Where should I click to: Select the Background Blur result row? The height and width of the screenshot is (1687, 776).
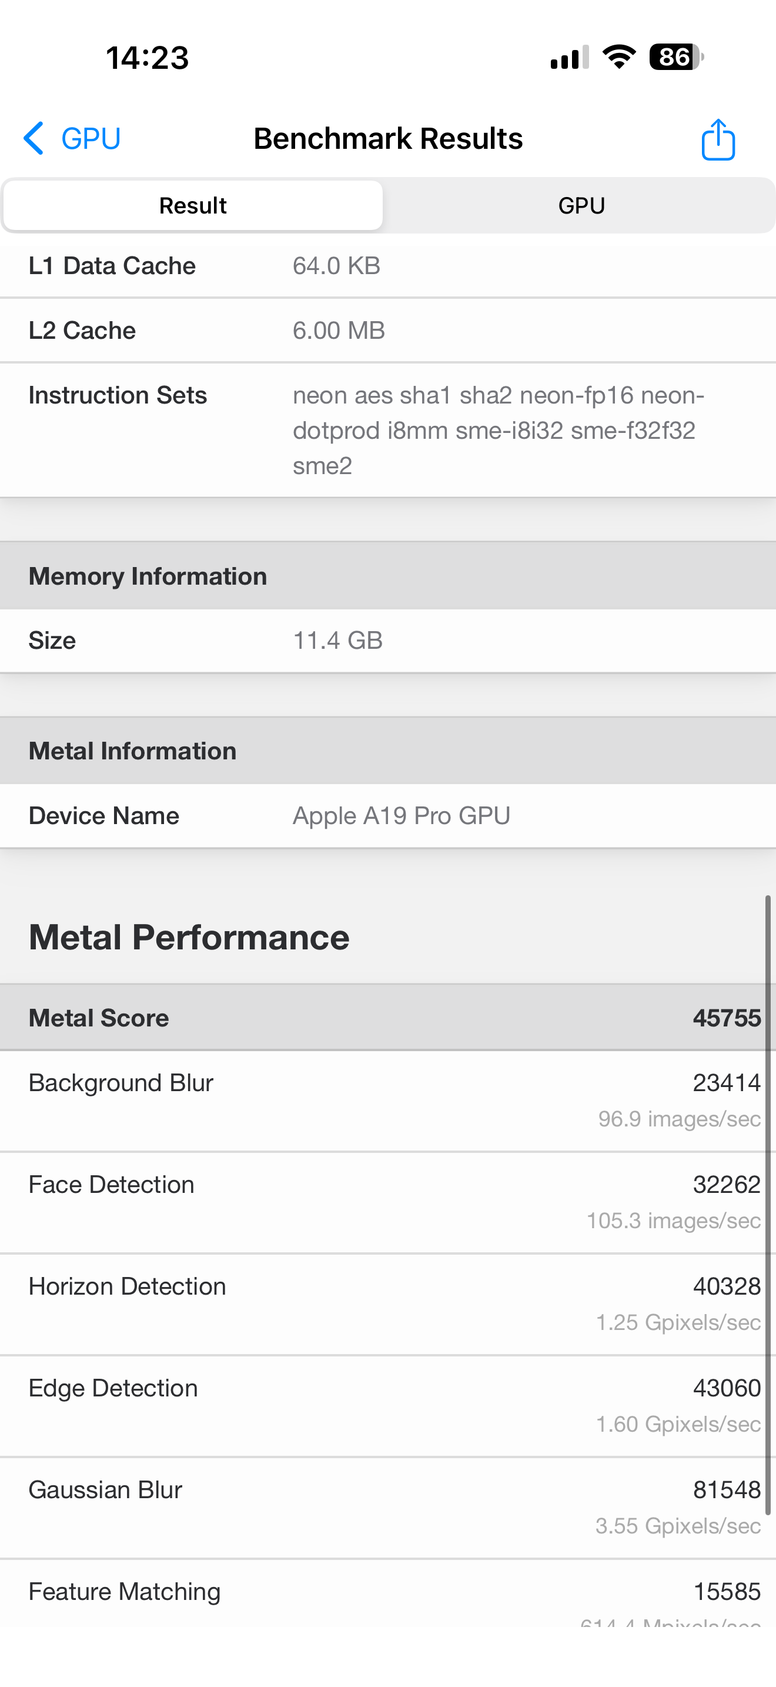(x=388, y=1100)
